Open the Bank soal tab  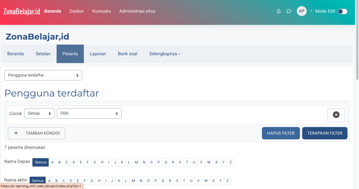point(128,54)
